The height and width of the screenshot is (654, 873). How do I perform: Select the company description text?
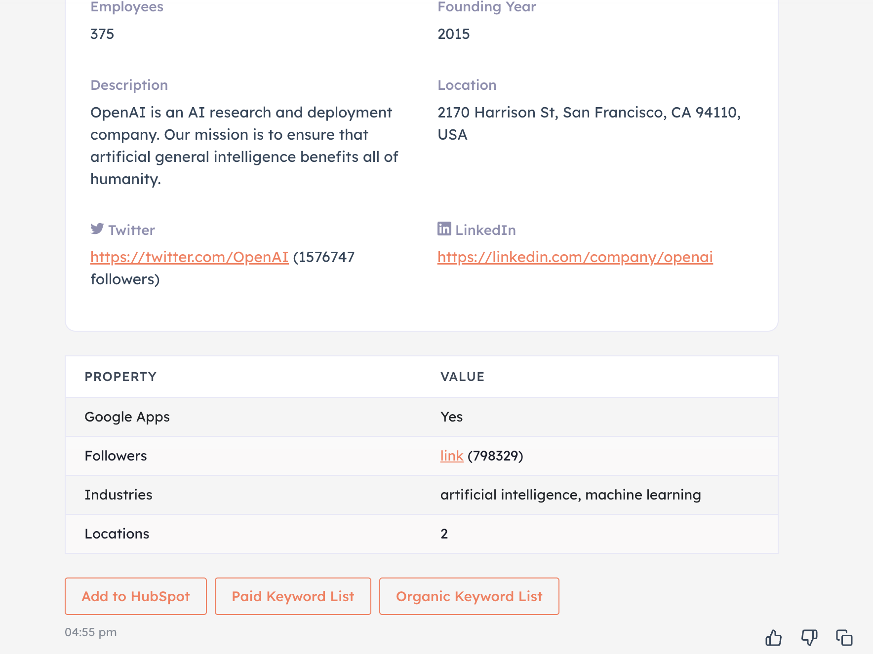pyautogui.click(x=244, y=145)
